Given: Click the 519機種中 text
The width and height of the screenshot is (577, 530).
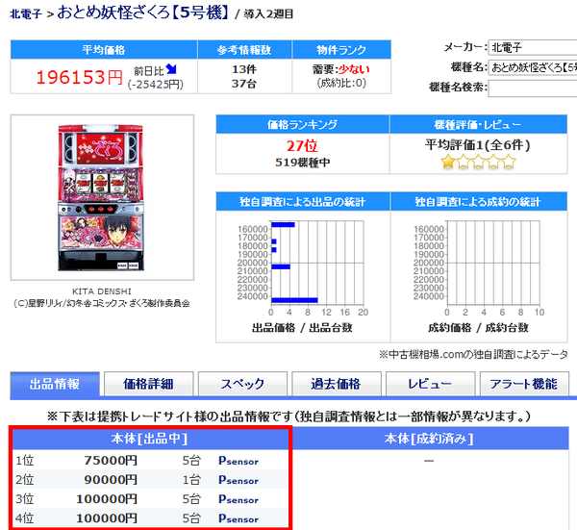Looking at the screenshot, I should click(303, 163).
